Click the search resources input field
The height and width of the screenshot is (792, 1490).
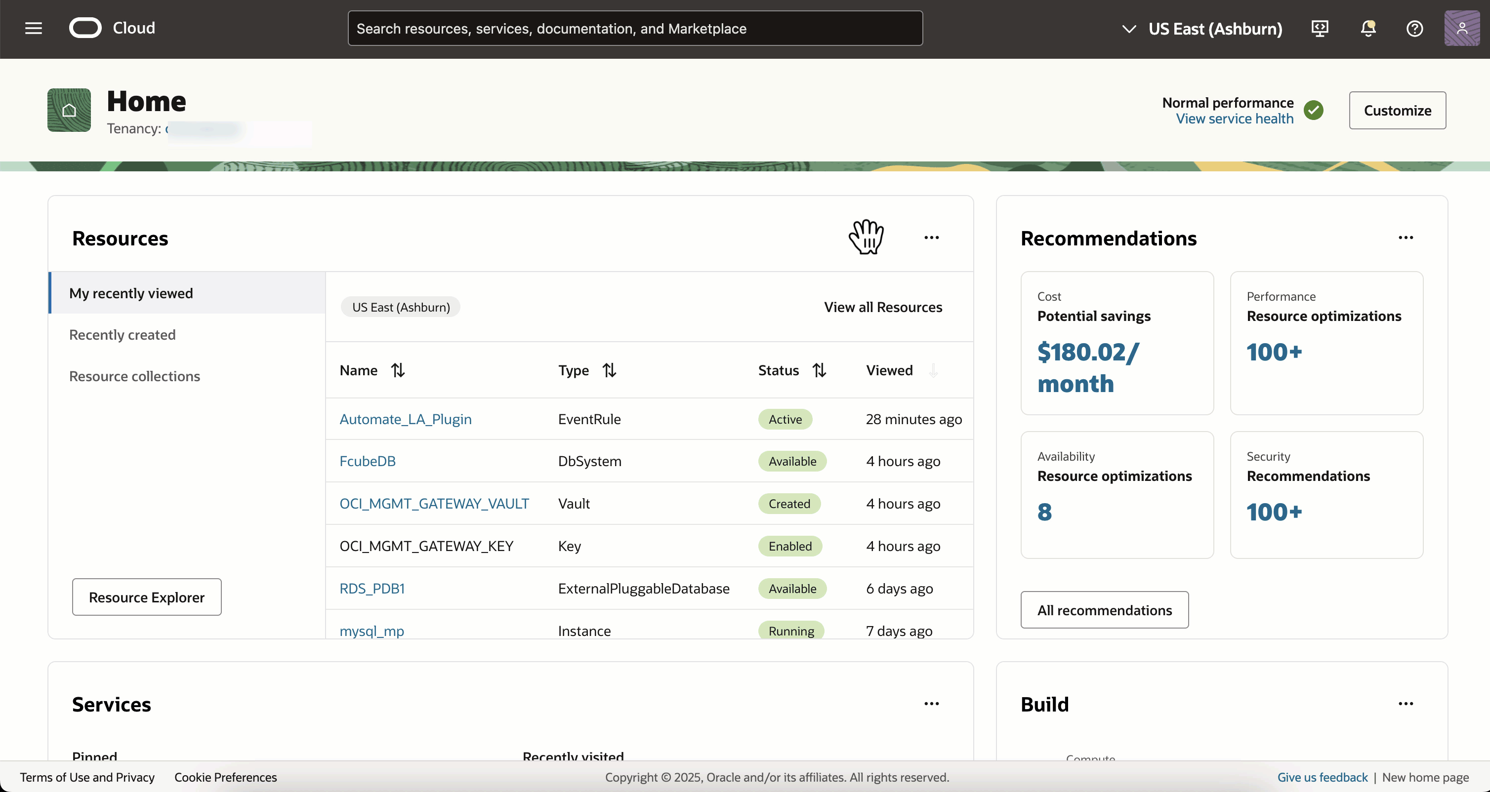coord(634,28)
